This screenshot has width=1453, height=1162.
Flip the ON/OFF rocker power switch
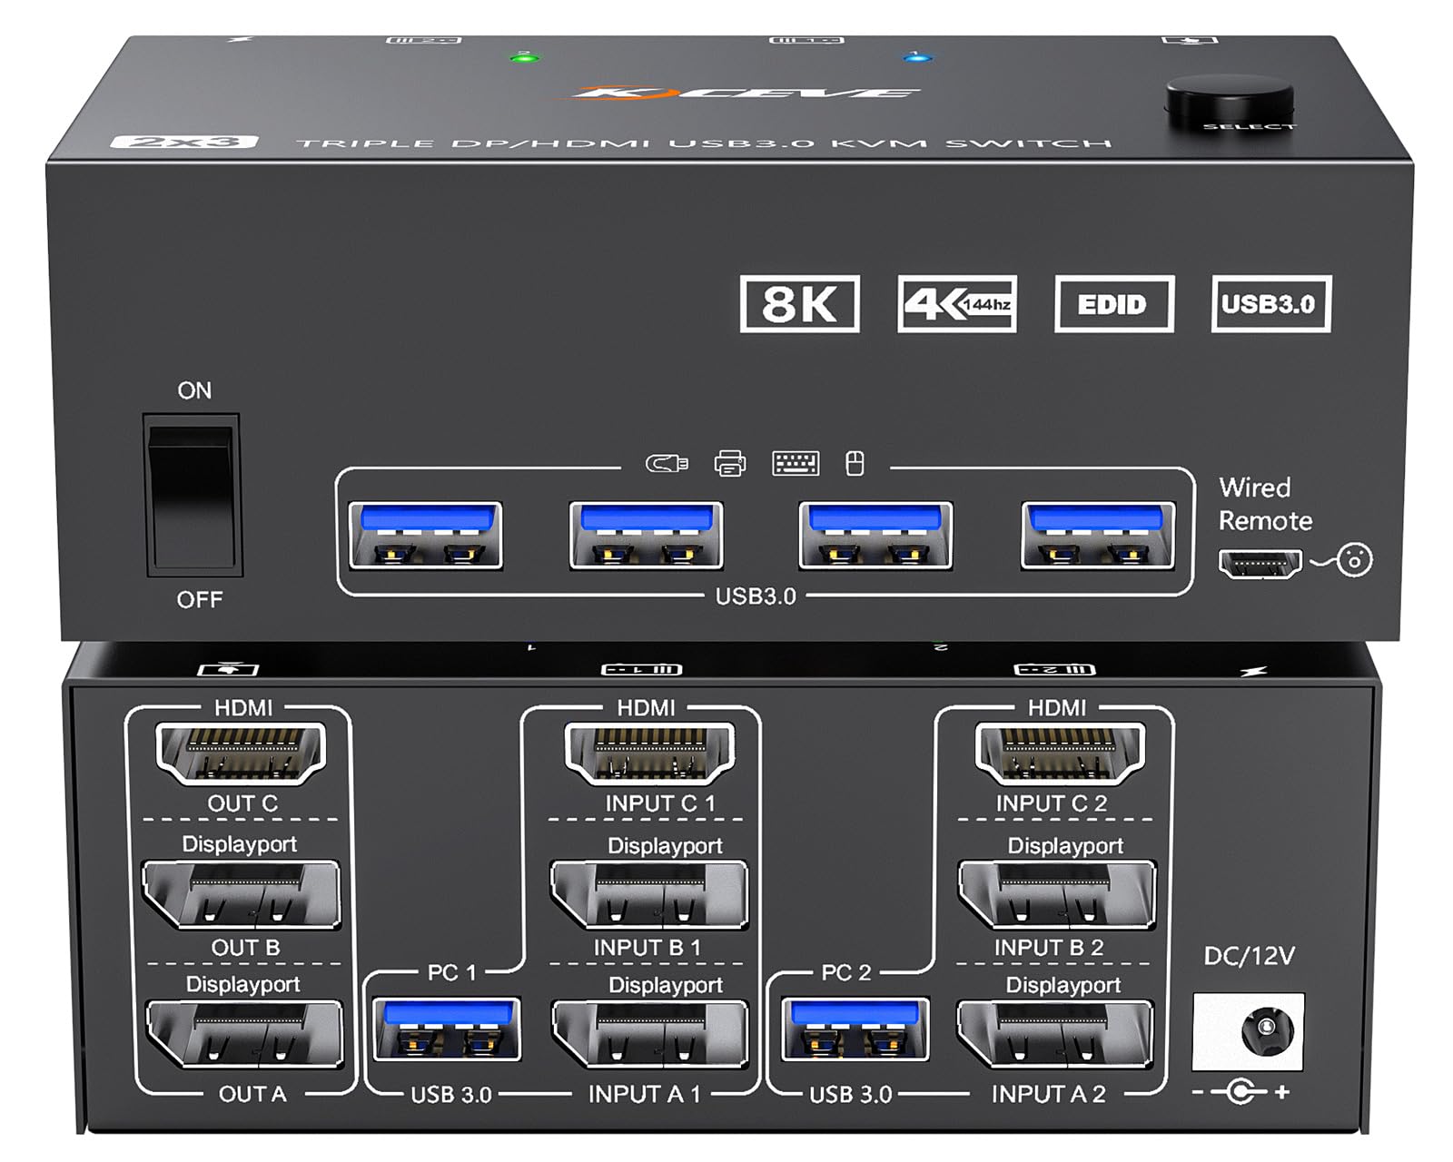point(193,496)
